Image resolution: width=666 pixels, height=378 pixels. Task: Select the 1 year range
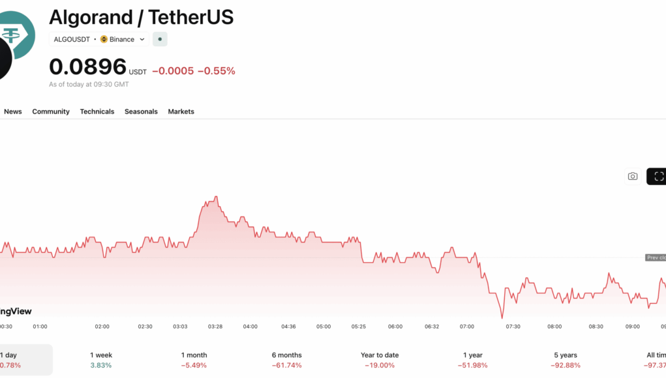point(473,360)
